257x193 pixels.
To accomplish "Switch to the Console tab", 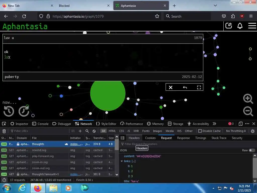I will point(40,124).
